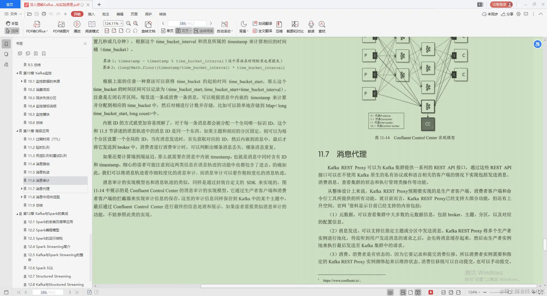
Task: Rotate the document with 旋转文档
Action: point(148,27)
